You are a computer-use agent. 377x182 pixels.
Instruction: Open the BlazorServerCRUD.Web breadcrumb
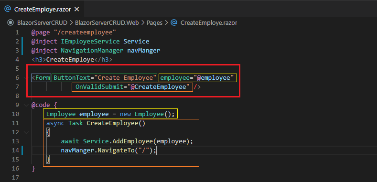click(107, 23)
